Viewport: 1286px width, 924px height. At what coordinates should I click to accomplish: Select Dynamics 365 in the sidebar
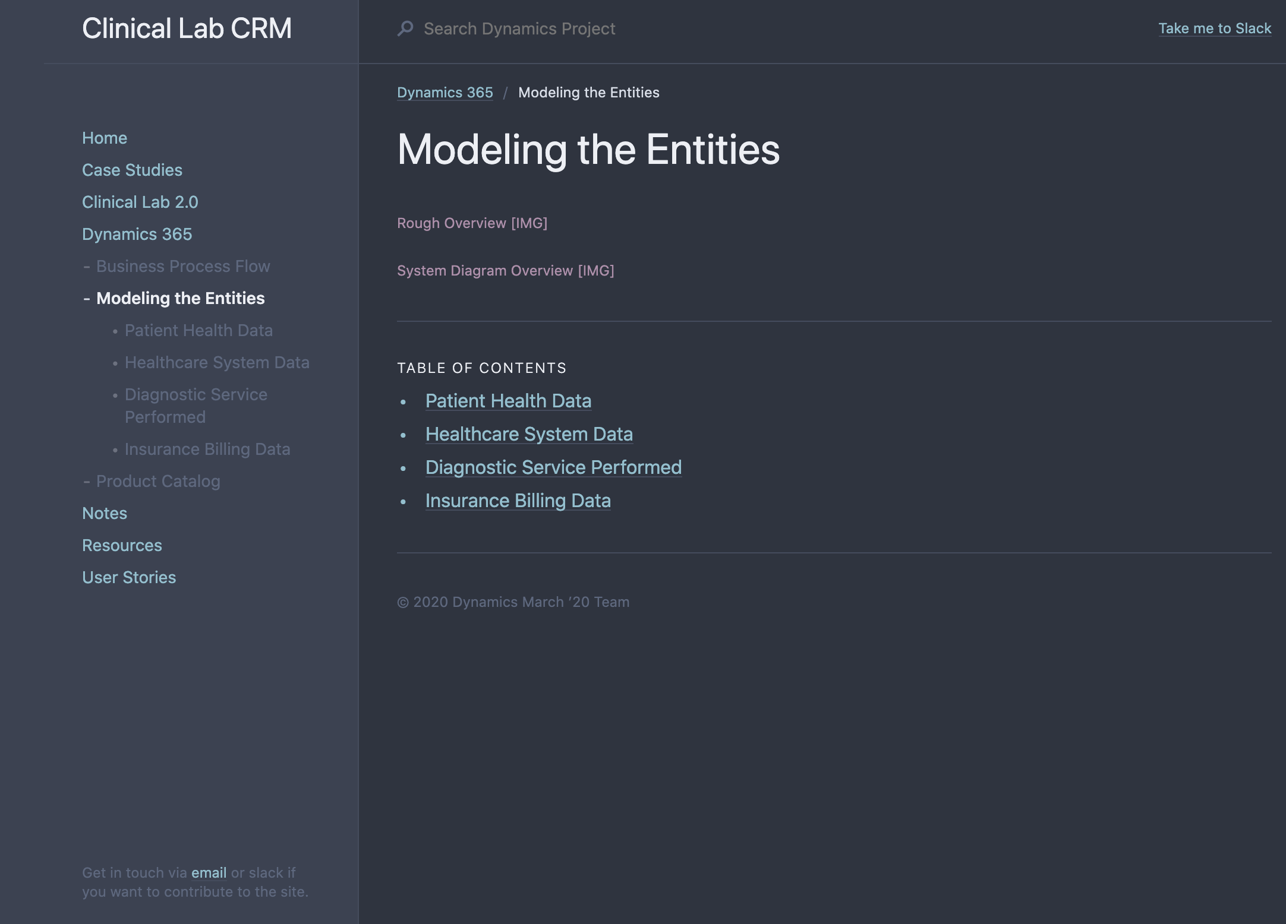[x=137, y=234]
